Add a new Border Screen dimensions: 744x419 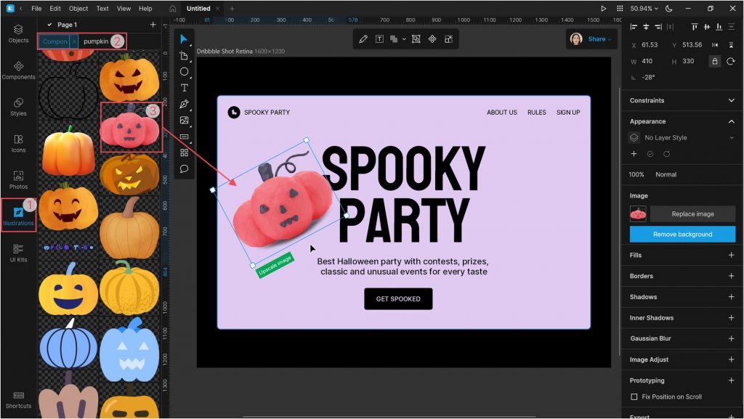731,276
